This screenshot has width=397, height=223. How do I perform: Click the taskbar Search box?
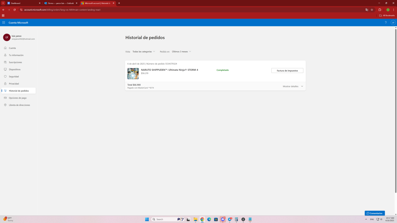point(168,219)
